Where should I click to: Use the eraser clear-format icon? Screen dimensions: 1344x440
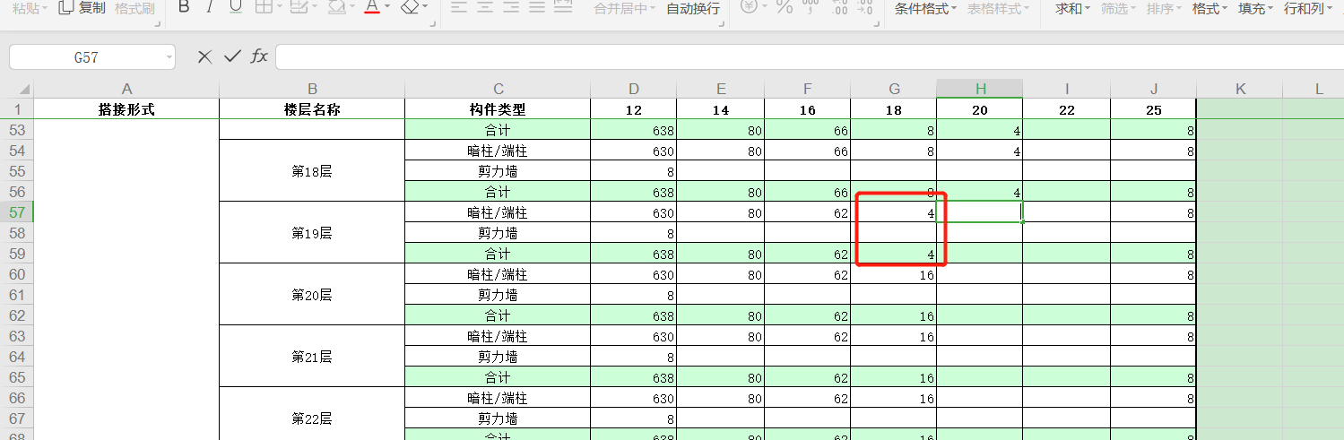410,8
